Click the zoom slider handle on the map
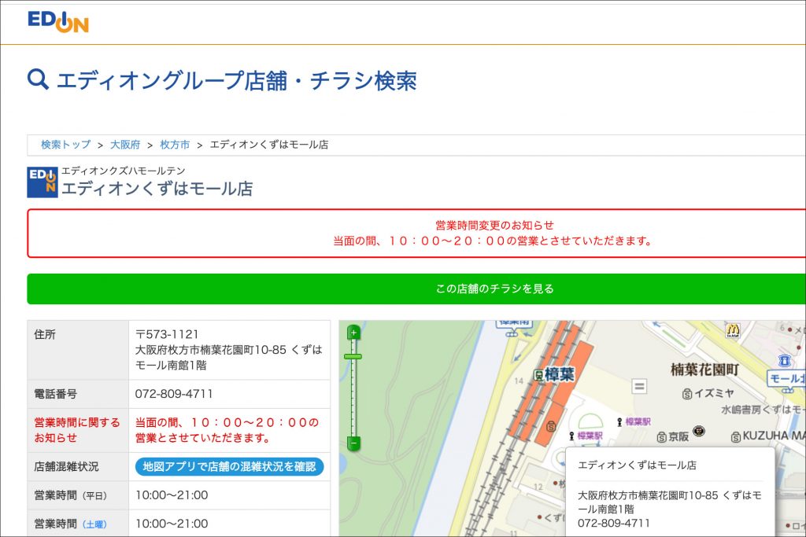This screenshot has width=806, height=537. tap(353, 357)
